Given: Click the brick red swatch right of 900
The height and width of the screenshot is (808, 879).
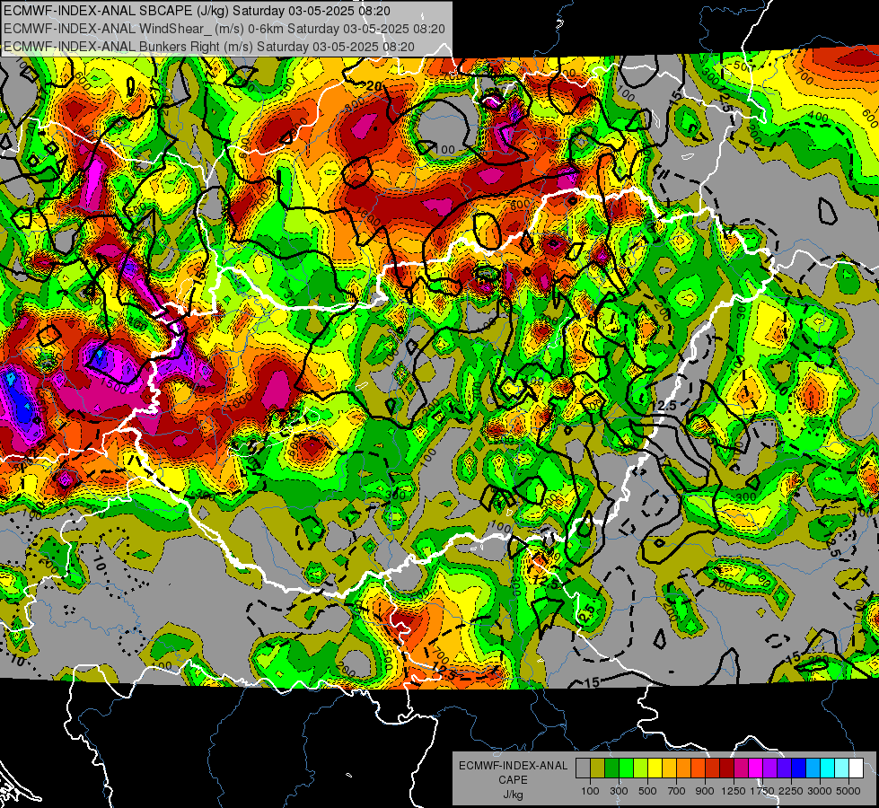Looking at the screenshot, I should pyautogui.click(x=713, y=768).
